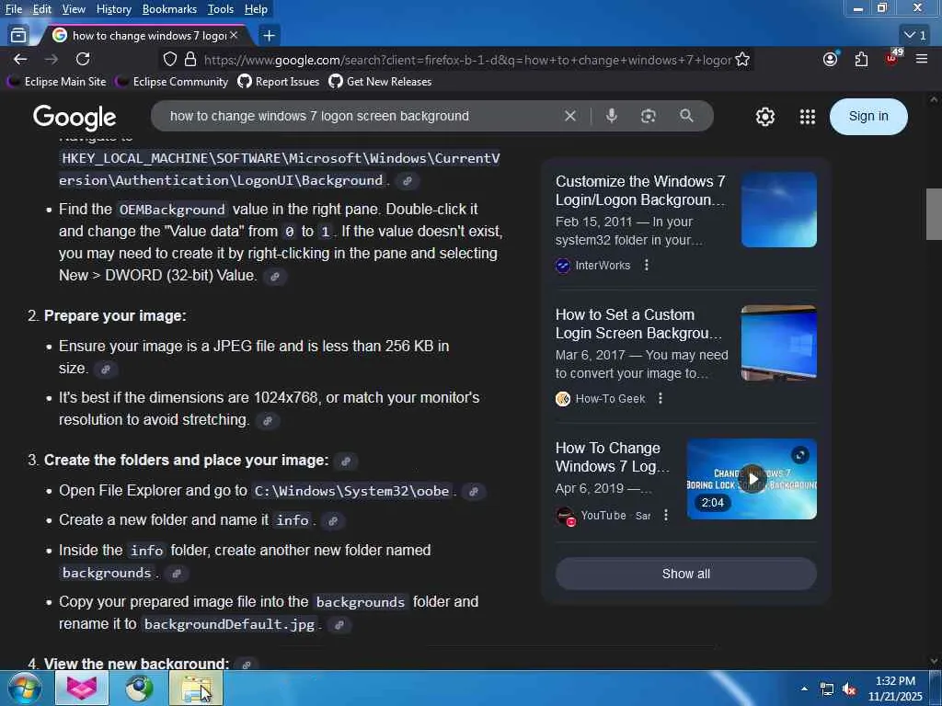
Task: Open Firefox account icon
Action: [x=831, y=59]
